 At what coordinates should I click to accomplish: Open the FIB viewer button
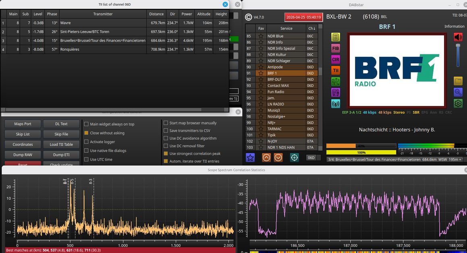click(x=336, y=48)
